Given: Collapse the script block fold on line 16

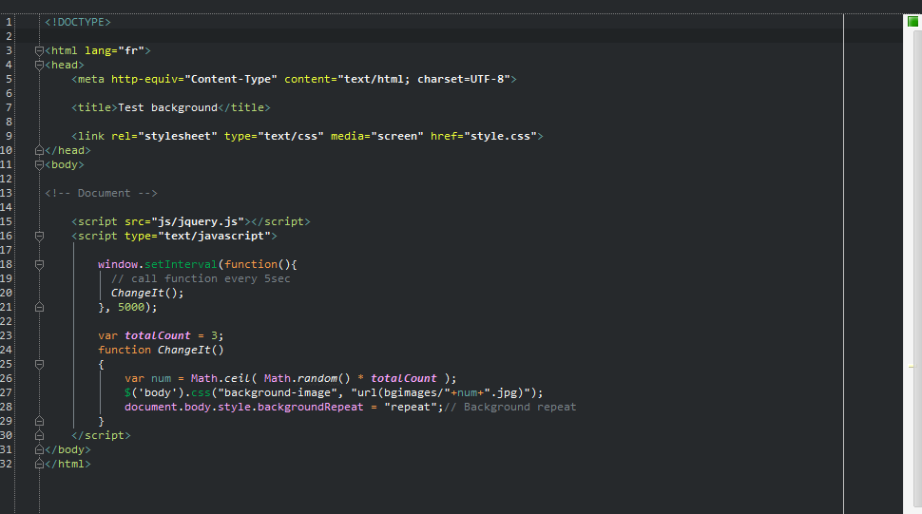Looking at the screenshot, I should click(x=39, y=236).
